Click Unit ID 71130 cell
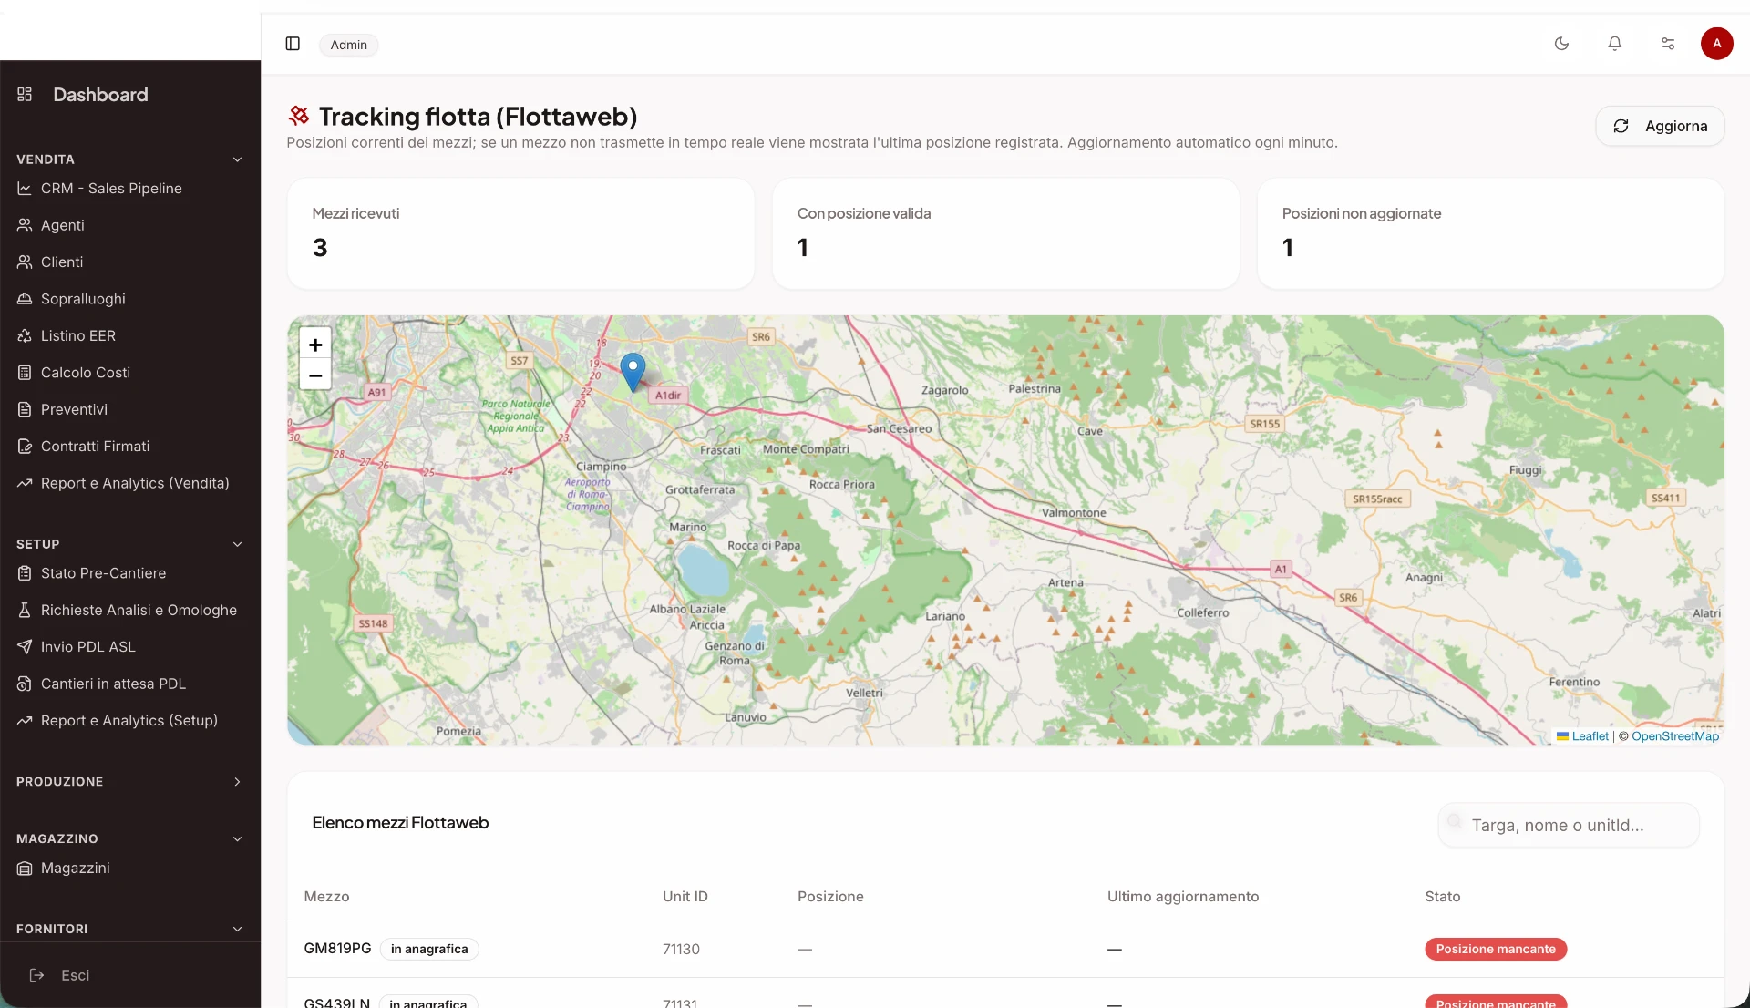1750x1008 pixels. click(681, 949)
